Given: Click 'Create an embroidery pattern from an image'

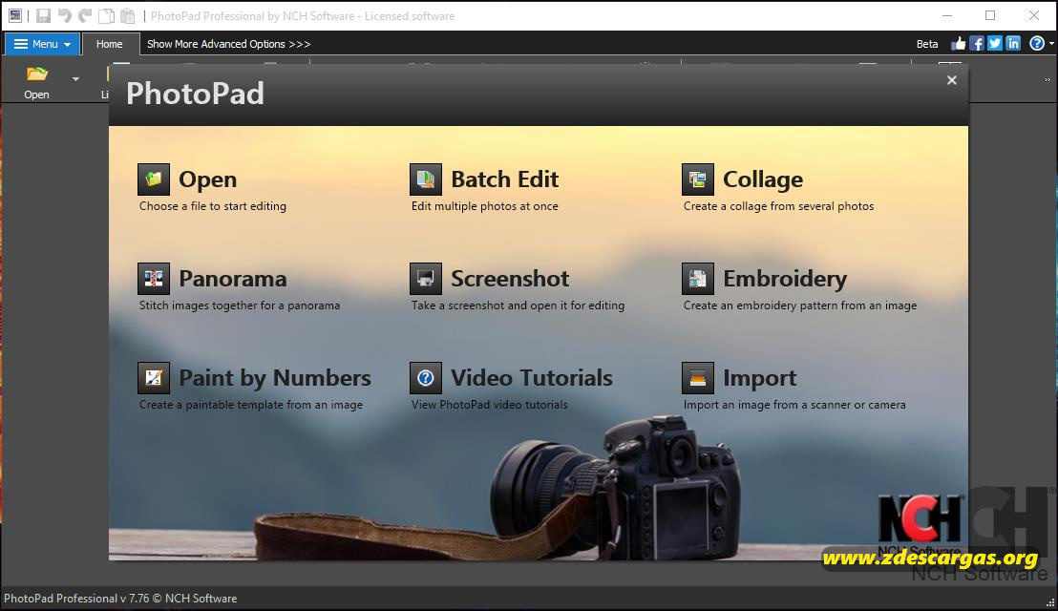Looking at the screenshot, I should click(x=800, y=305).
